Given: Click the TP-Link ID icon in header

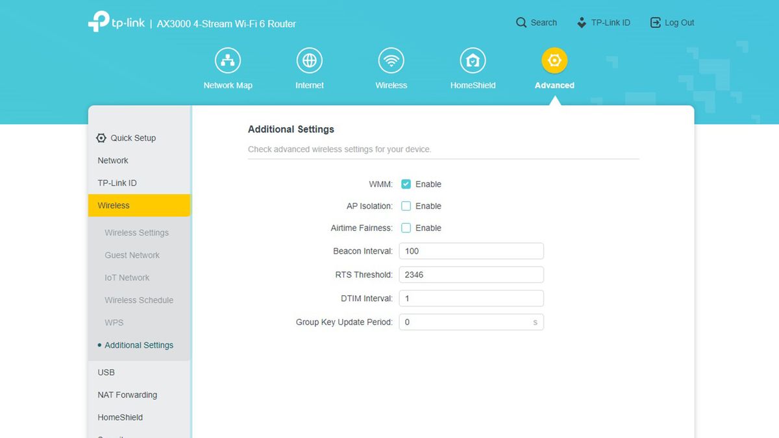Looking at the screenshot, I should (582, 23).
